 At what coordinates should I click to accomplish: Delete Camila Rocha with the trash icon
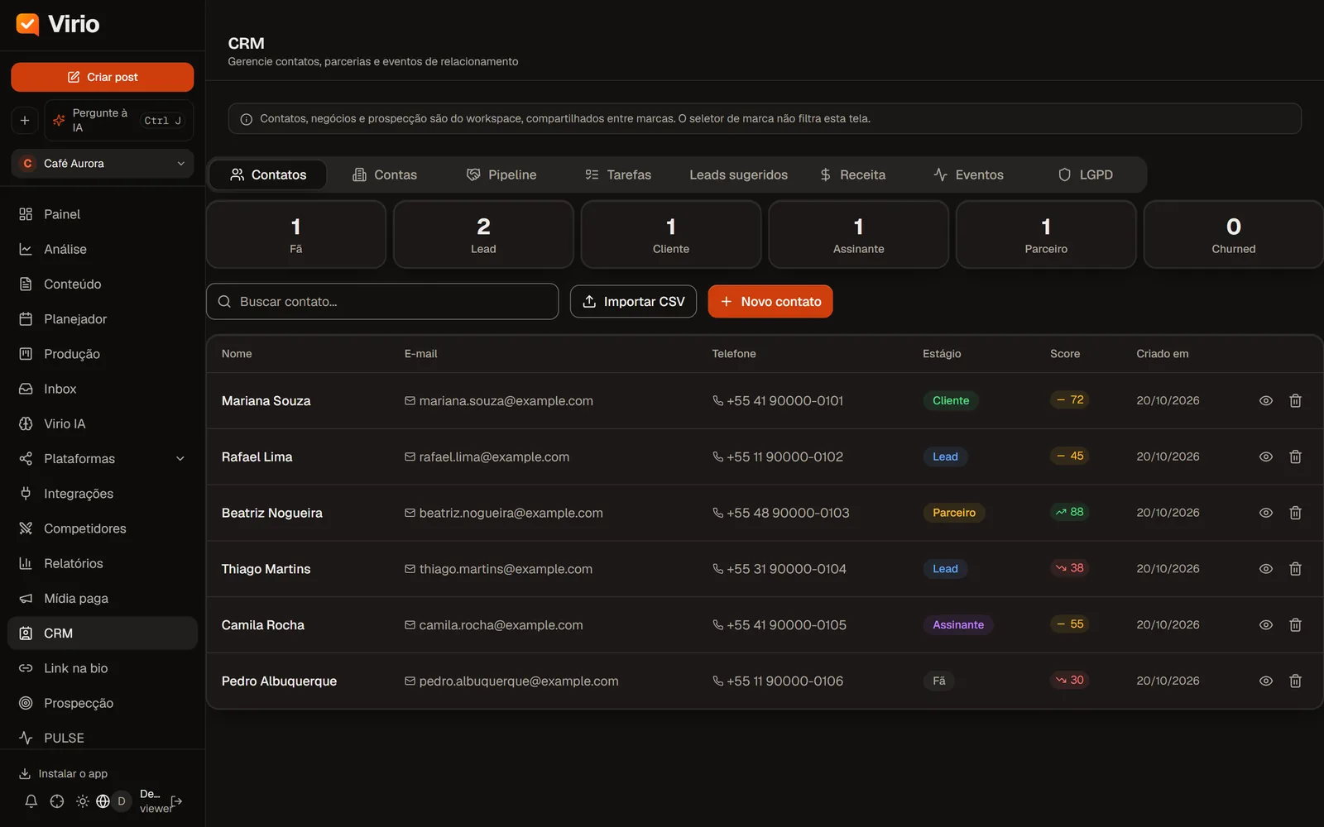pyautogui.click(x=1296, y=625)
